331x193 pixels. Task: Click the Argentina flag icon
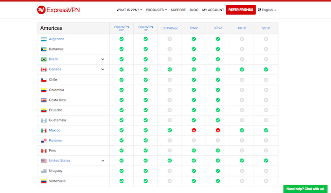click(x=44, y=39)
